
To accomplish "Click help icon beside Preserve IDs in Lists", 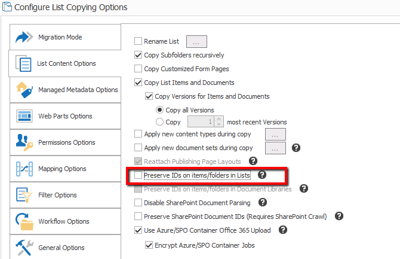I will (262, 175).
